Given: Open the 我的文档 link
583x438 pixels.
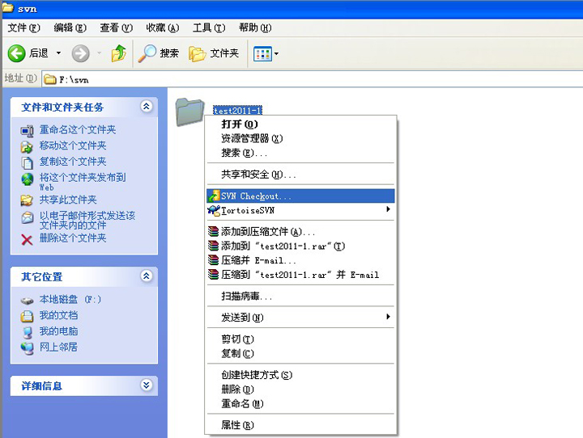Looking at the screenshot, I should pos(59,315).
